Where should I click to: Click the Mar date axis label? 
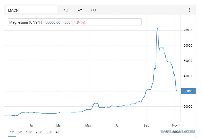59,126
